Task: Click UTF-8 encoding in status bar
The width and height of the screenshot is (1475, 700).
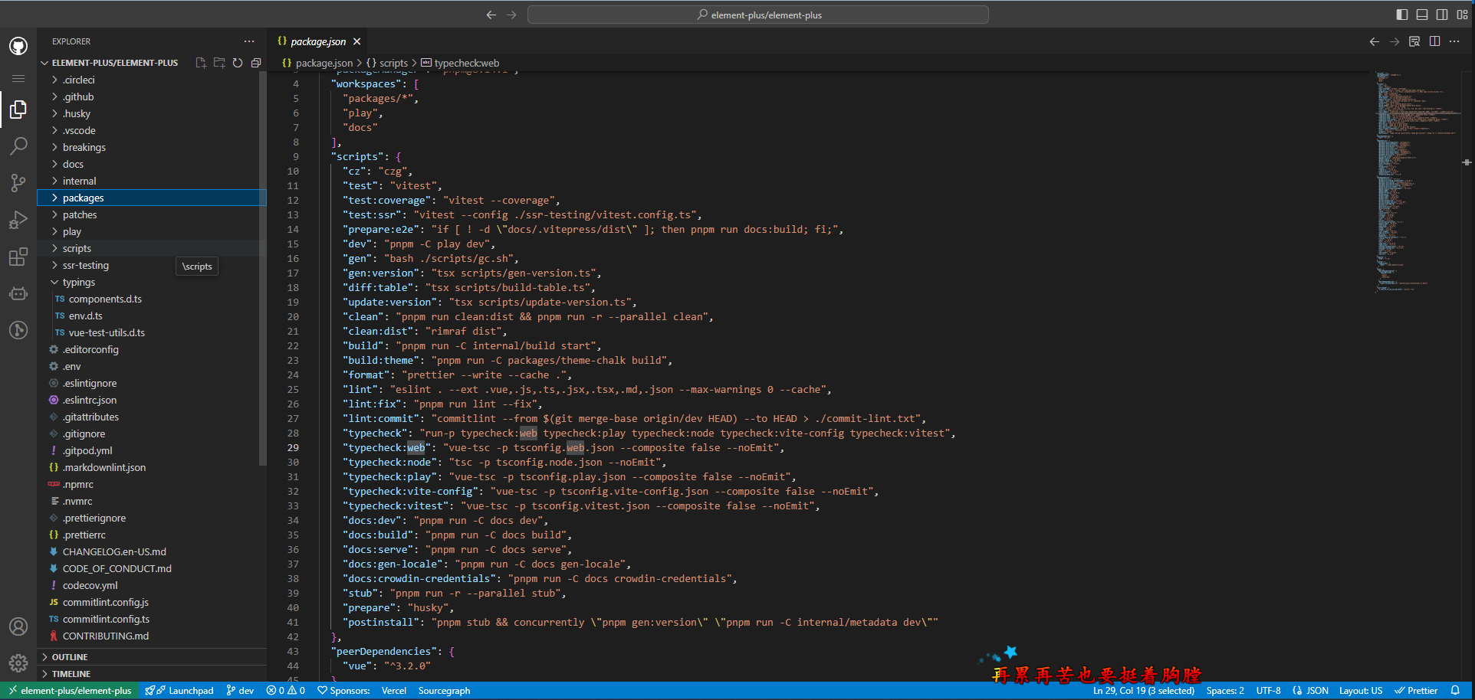Action: 1268,690
